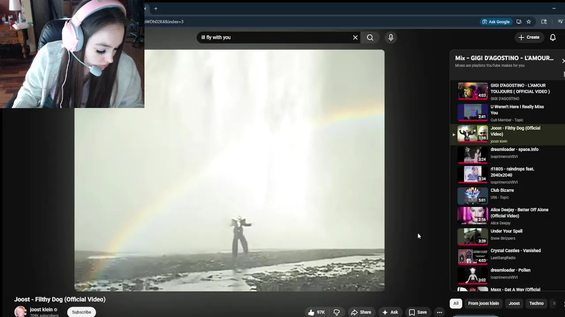Select the All filter chip

(456, 303)
